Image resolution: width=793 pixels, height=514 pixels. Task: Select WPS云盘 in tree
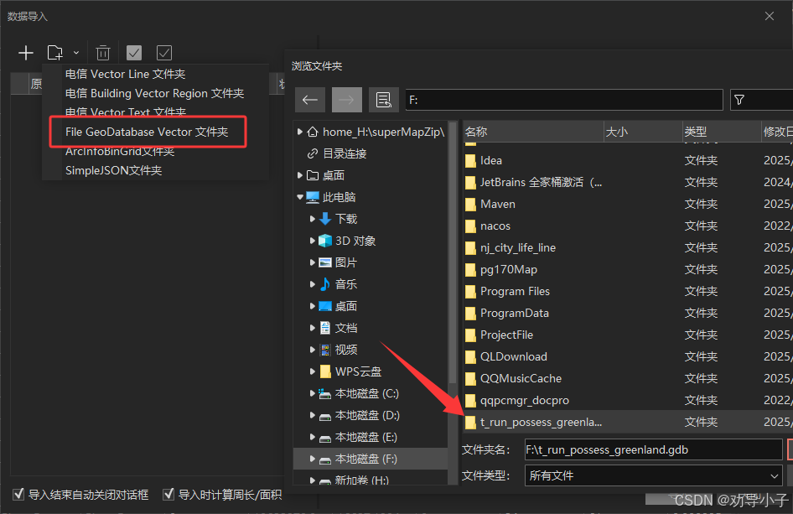click(x=358, y=371)
